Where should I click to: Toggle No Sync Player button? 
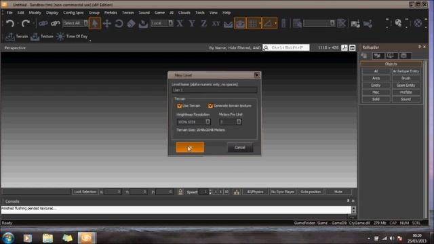(283, 192)
